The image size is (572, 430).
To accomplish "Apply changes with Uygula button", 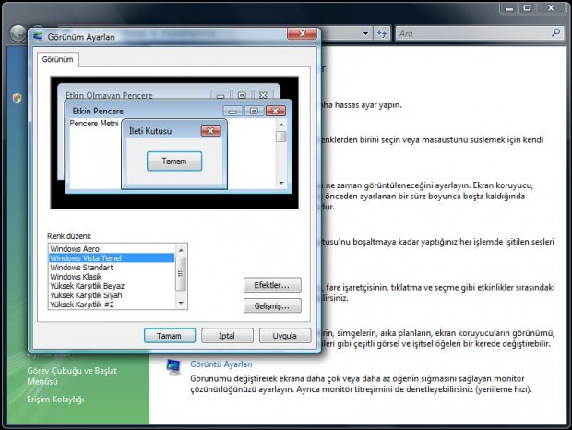I will click(x=285, y=336).
